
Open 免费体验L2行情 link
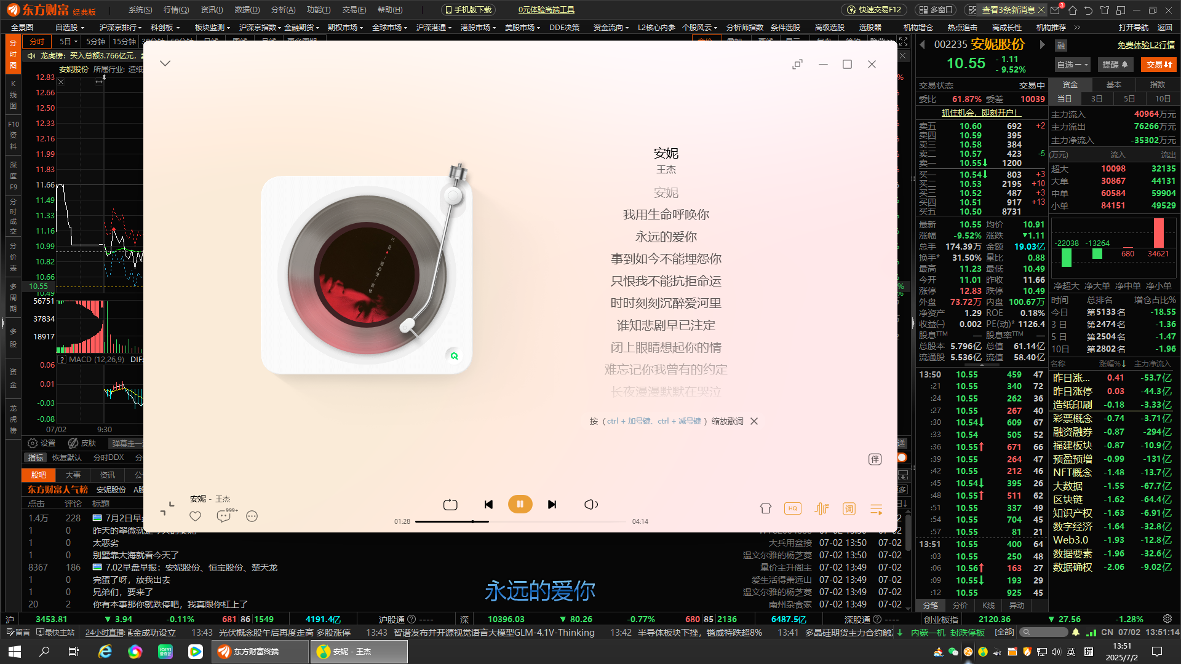point(1146,45)
